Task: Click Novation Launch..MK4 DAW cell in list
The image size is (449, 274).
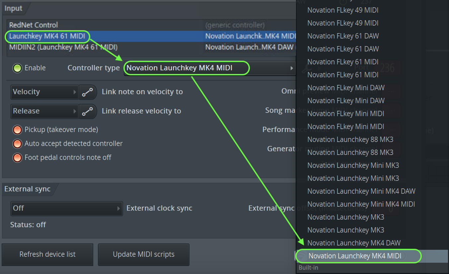Action: click(x=249, y=47)
